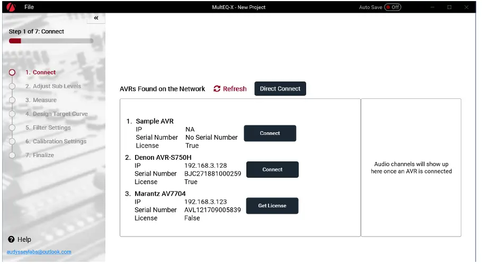Select step 5. Filter Settings
Screen dimensions: 482x264
pyautogui.click(x=48, y=128)
